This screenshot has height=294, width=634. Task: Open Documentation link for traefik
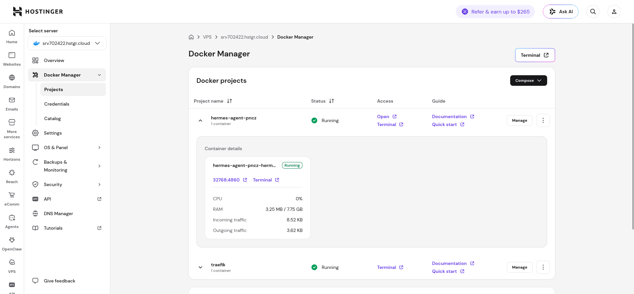tap(453, 263)
